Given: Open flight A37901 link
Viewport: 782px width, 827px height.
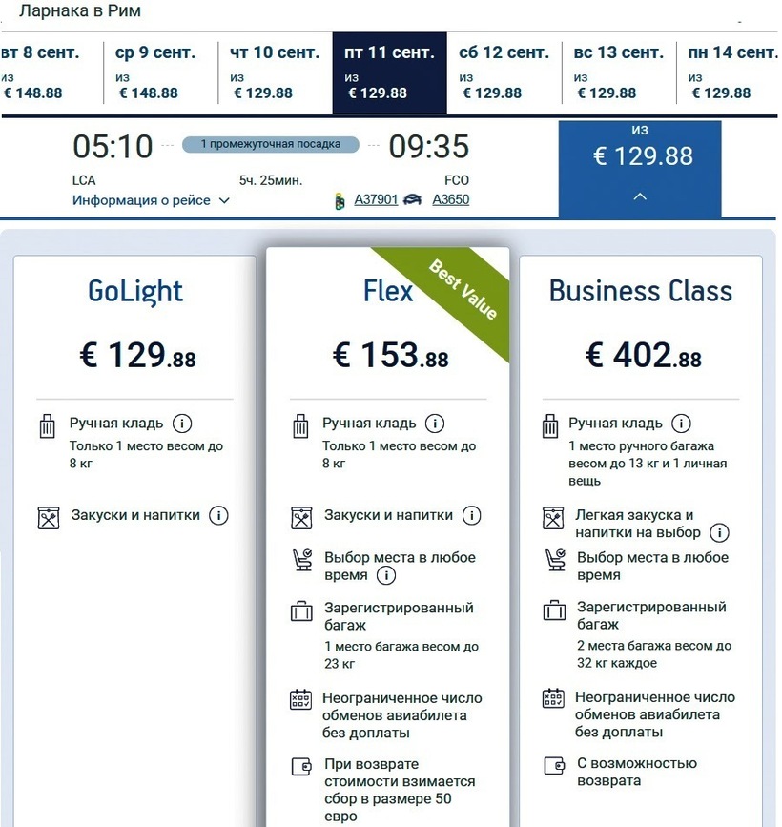Looking at the screenshot, I should [376, 200].
